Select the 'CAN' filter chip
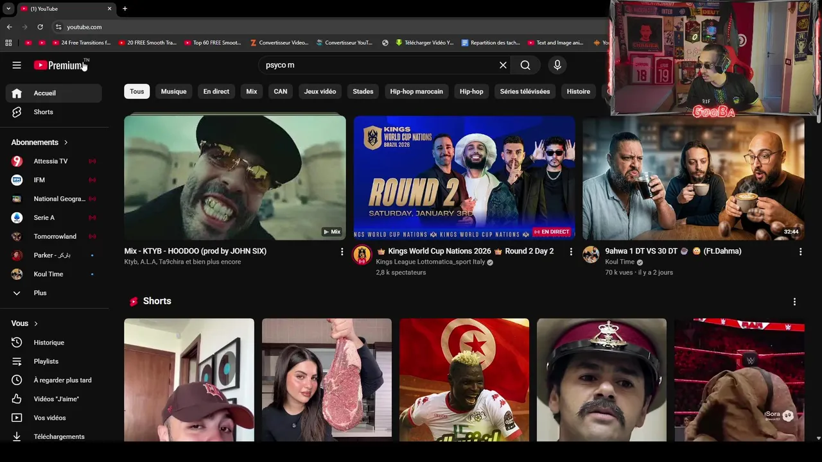The image size is (822, 462). pos(281,91)
